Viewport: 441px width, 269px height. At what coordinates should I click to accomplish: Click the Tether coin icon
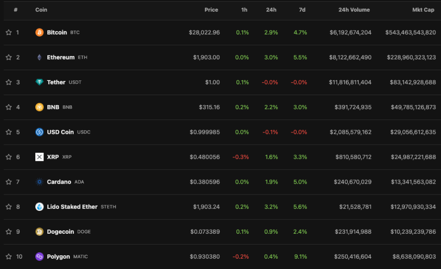pyautogui.click(x=40, y=82)
